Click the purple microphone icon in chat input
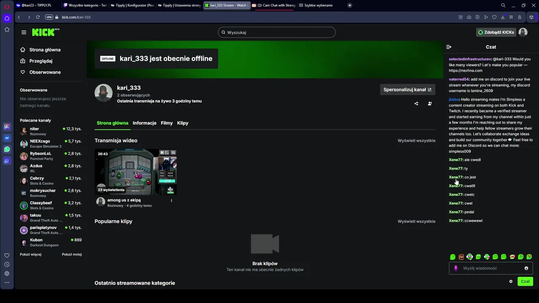This screenshot has width=539, height=303. click(456, 268)
